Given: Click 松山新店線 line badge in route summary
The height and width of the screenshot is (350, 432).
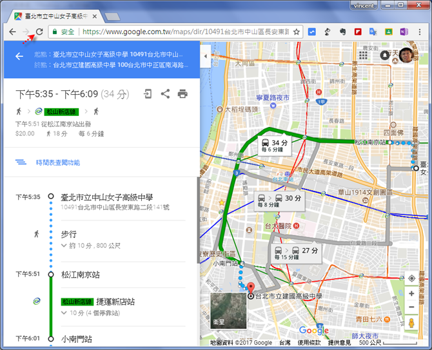Looking at the screenshot, I should pos(62,112).
